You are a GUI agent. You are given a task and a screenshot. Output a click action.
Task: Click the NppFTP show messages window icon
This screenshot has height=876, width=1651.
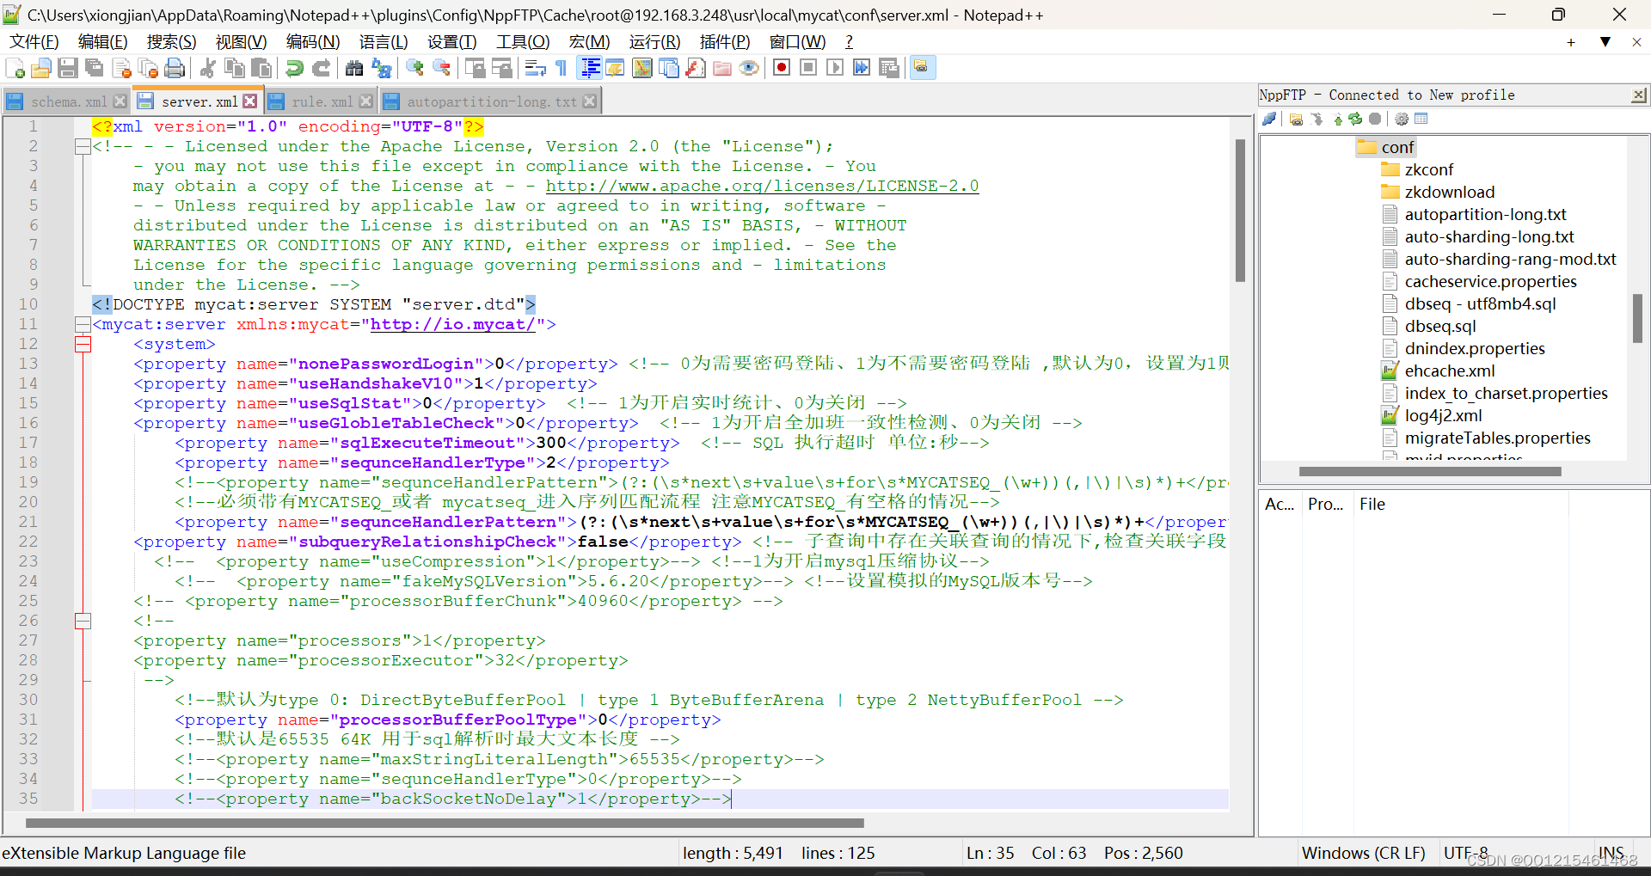(1421, 119)
